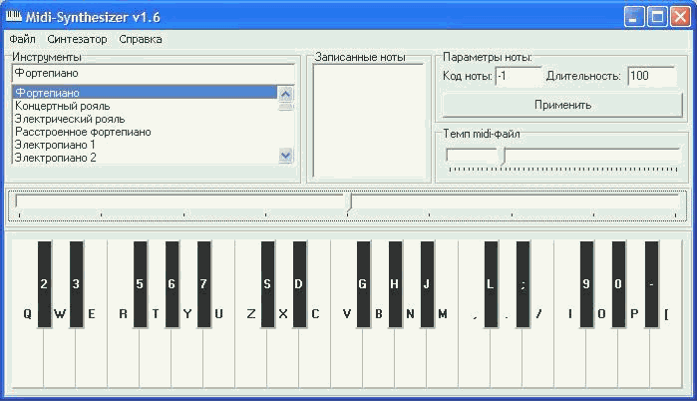Screen dimensions: 697x401
Task: Play black key labeled 3
Action: point(76,284)
